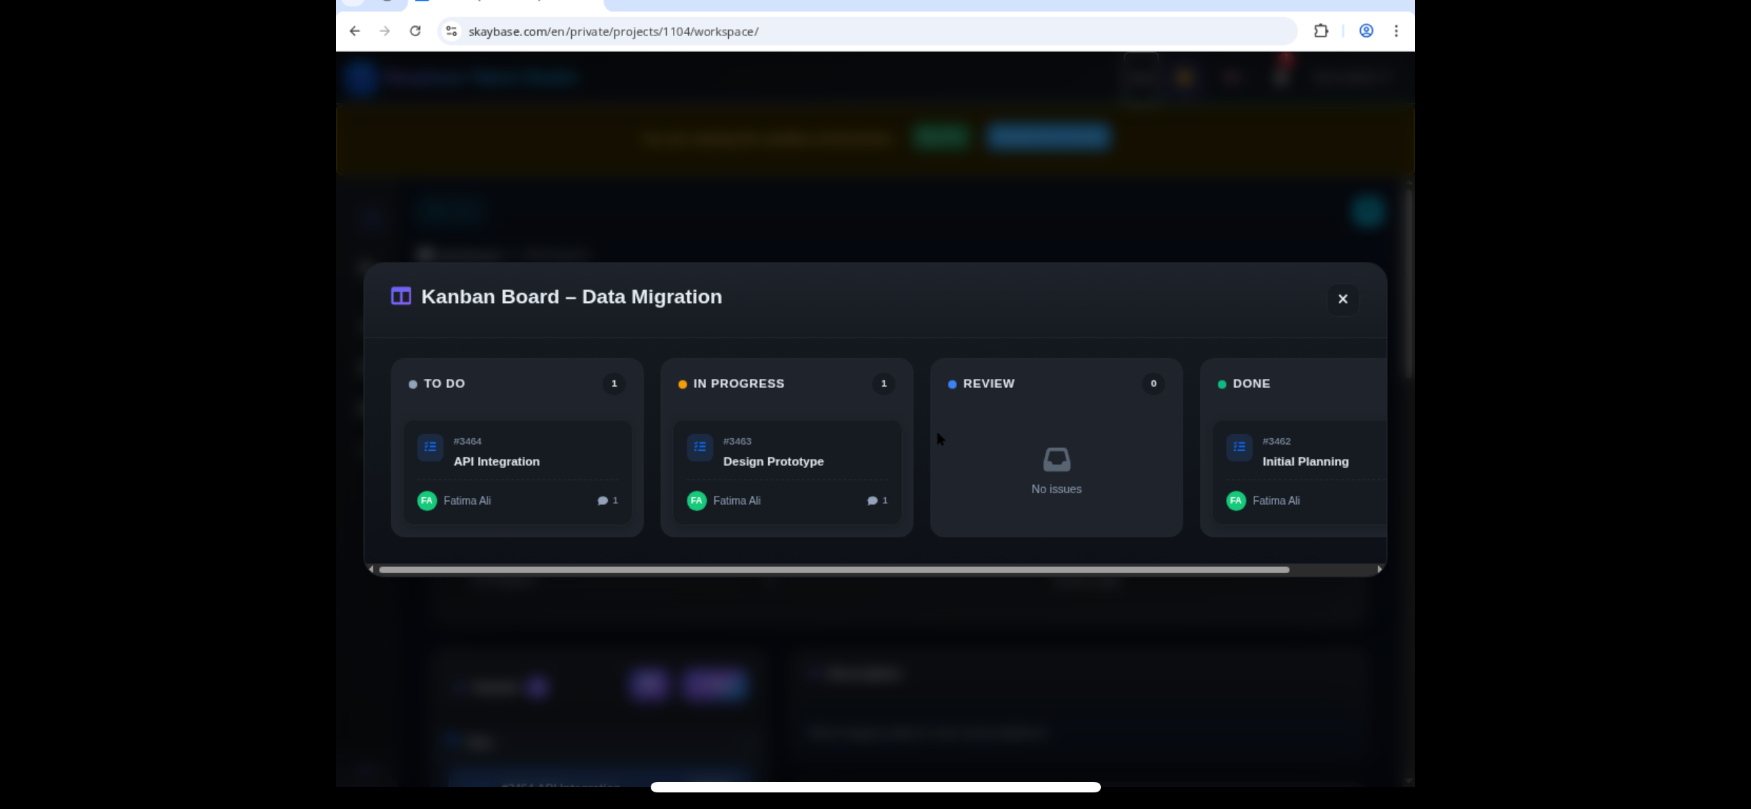Open the Chrome profile account icon
This screenshot has width=1751, height=809.
[x=1366, y=31]
